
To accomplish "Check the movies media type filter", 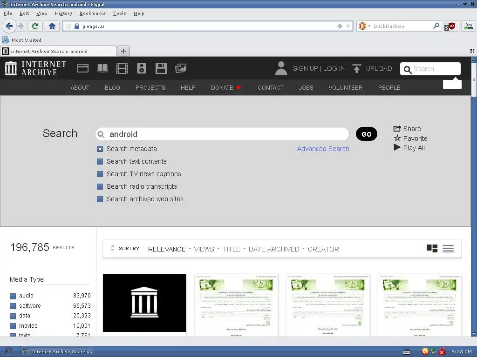I will [13, 326].
